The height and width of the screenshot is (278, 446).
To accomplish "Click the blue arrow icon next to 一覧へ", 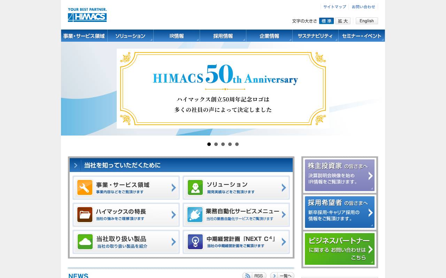I will coord(274,276).
